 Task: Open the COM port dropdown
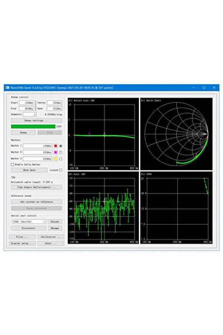(x=29, y=221)
